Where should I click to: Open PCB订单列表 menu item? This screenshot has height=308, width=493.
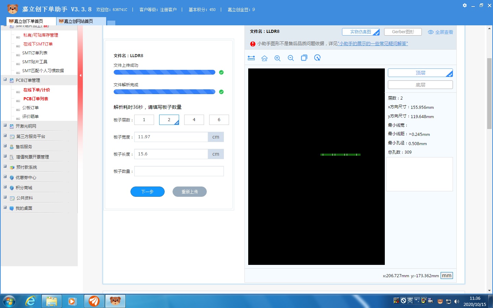[36, 99]
